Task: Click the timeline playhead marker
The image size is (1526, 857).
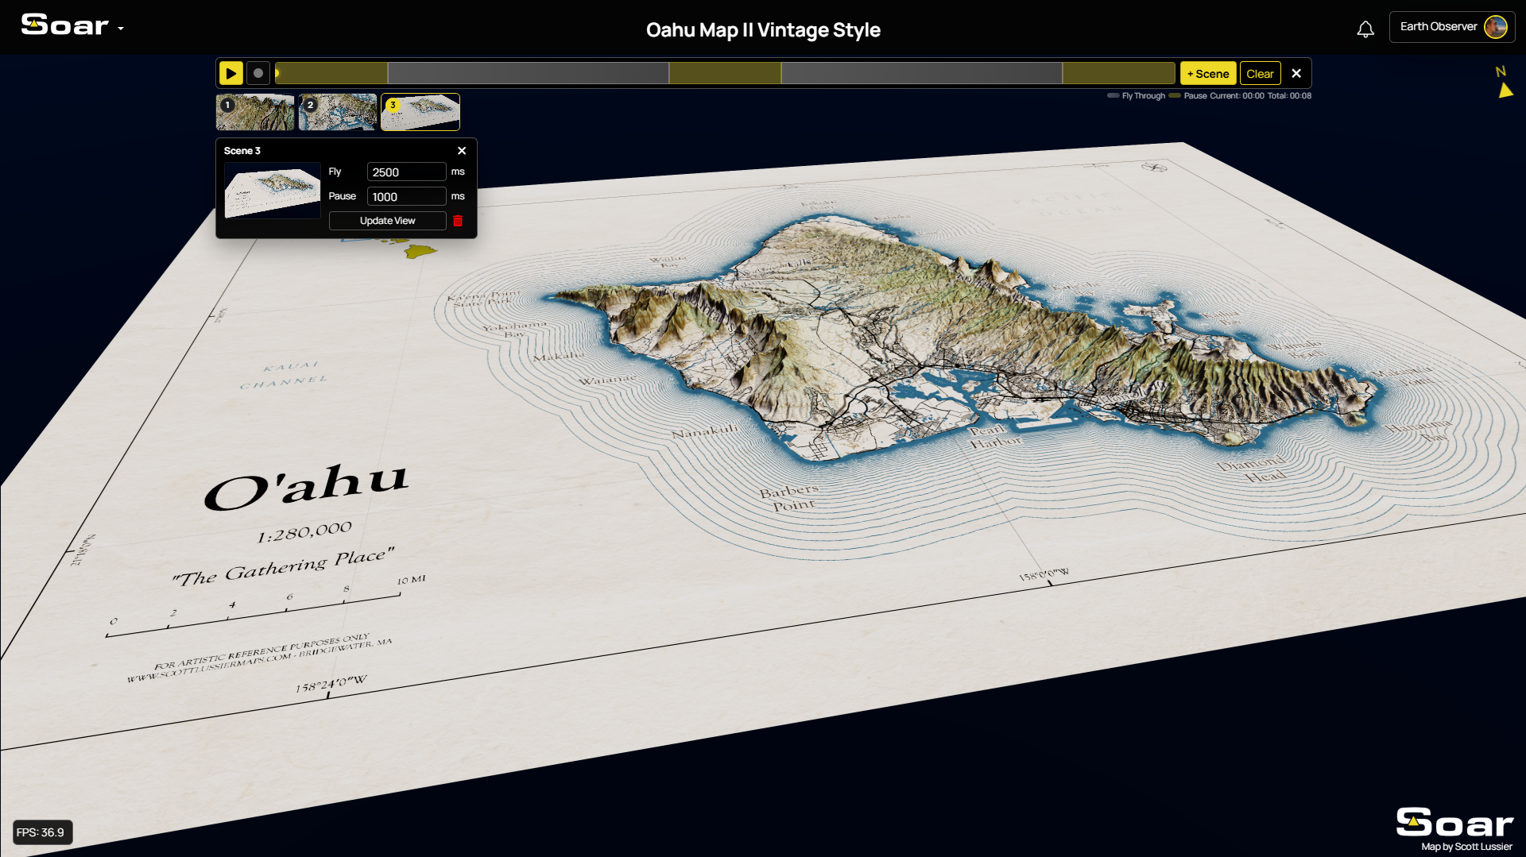Action: coord(277,73)
